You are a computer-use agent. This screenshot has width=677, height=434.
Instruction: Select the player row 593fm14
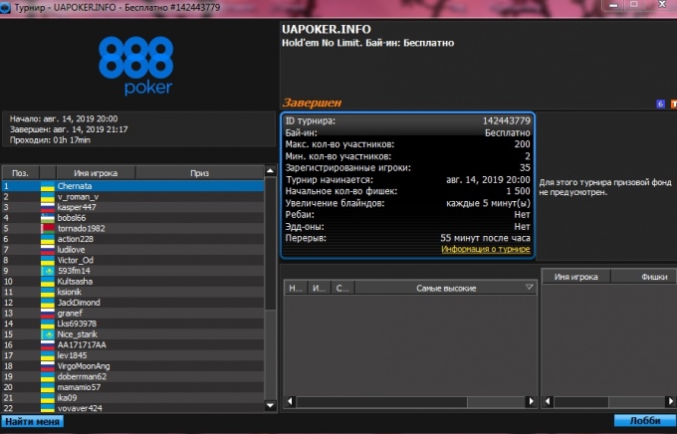pyautogui.click(x=133, y=271)
